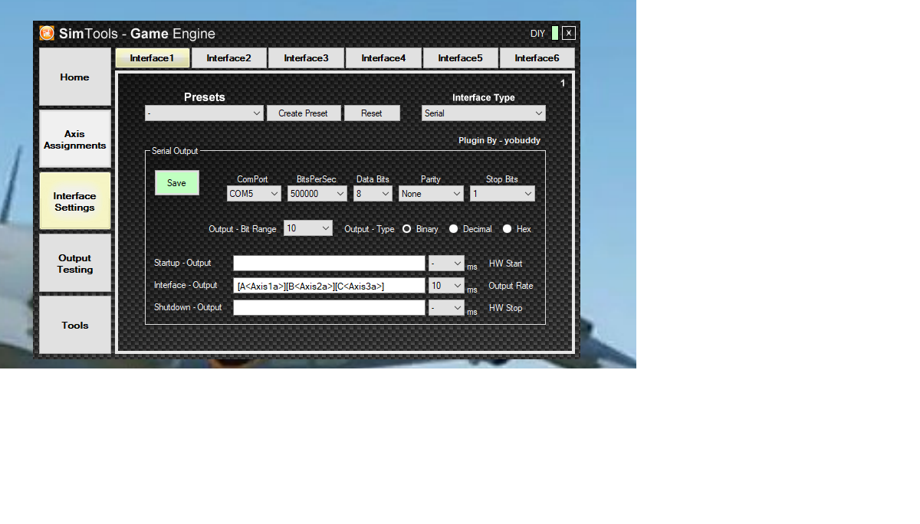Expand the BitsPerSec dropdown
The width and height of the screenshot is (920, 524).
317,194
